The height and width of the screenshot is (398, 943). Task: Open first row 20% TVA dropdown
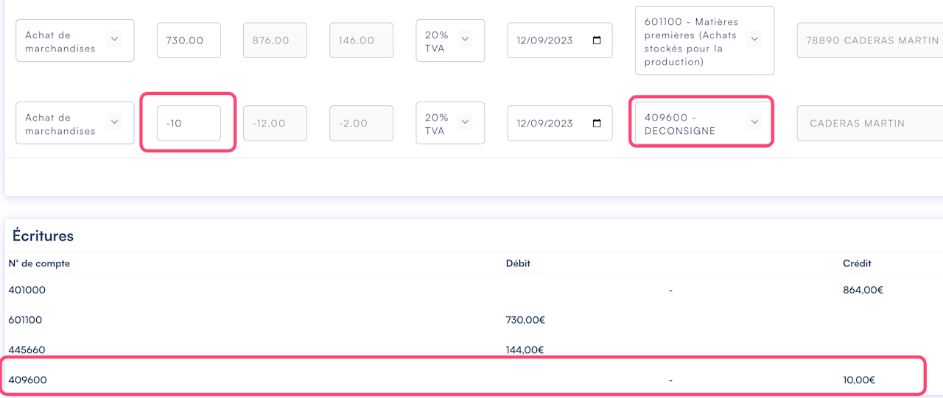(465, 40)
